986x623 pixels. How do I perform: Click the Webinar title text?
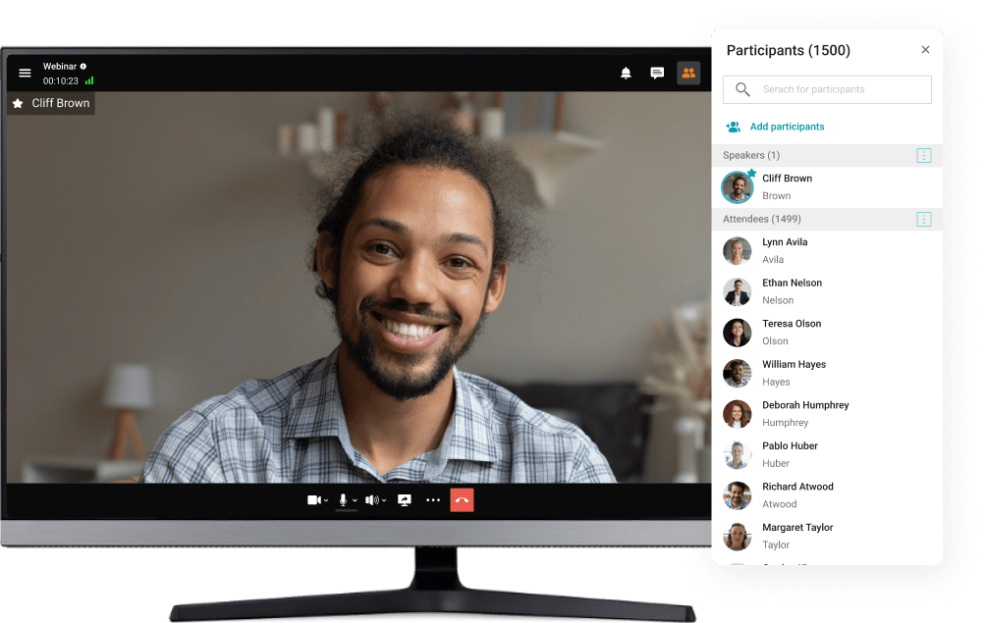point(60,66)
